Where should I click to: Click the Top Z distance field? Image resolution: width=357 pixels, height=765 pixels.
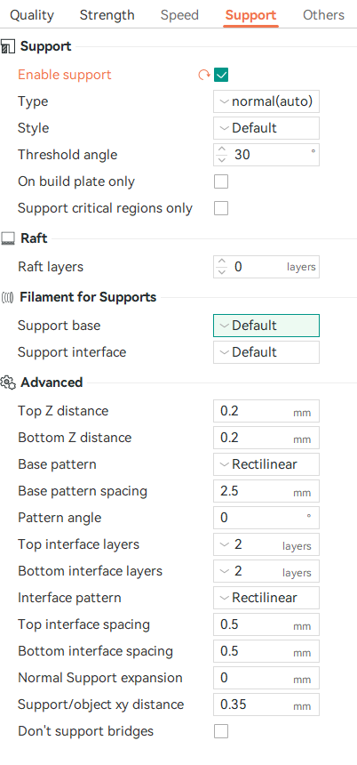(266, 411)
